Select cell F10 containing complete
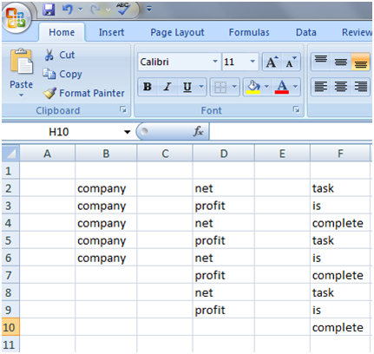 pyautogui.click(x=340, y=327)
